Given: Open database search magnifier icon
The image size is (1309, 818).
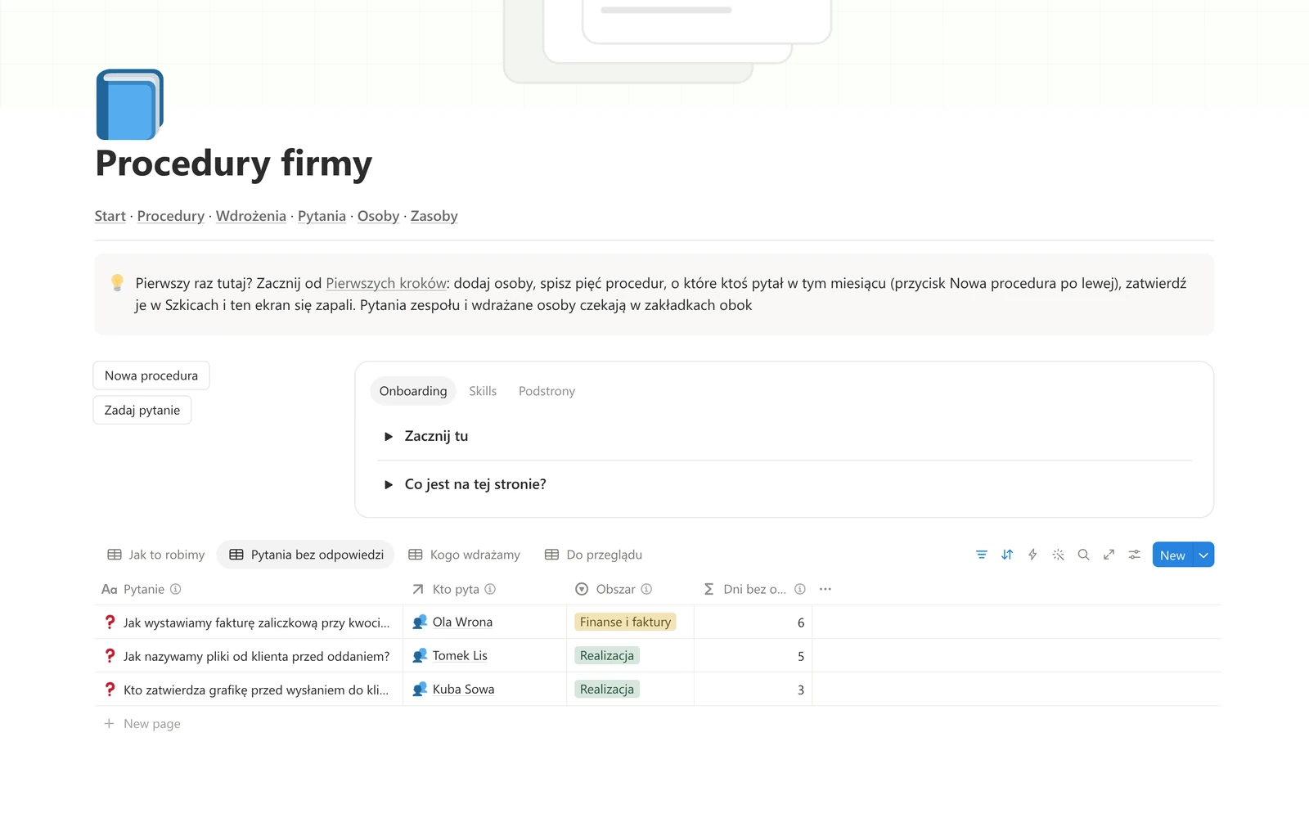Looking at the screenshot, I should pos(1083,555).
